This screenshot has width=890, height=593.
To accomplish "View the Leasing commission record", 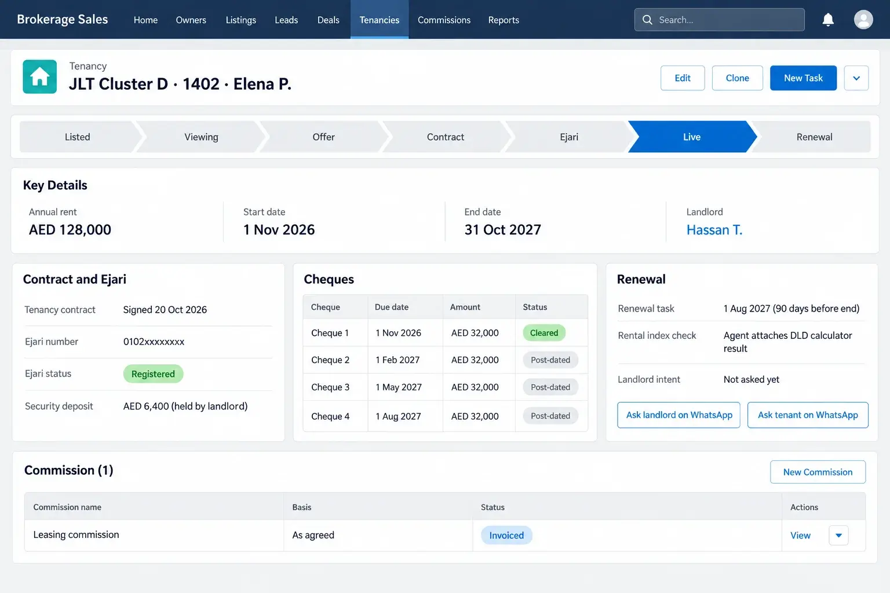I will [x=800, y=536].
